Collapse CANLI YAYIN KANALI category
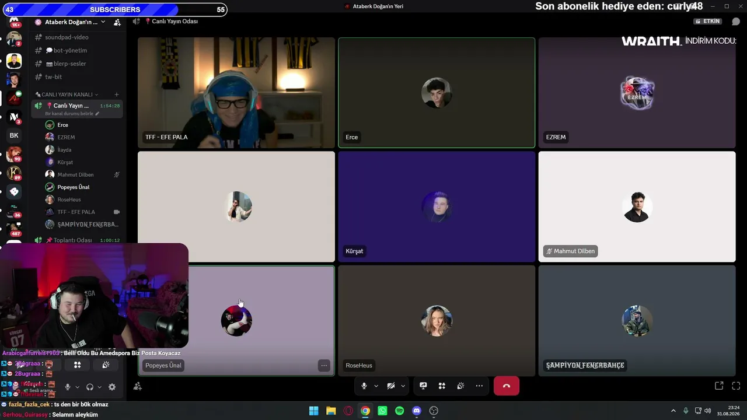Image resolution: width=747 pixels, height=420 pixels. pos(67,94)
